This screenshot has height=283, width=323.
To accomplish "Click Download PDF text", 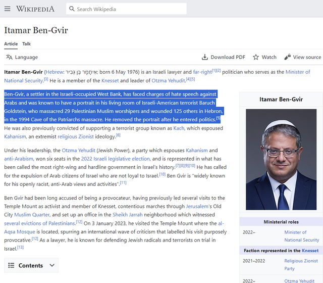I will (x=228, y=57).
